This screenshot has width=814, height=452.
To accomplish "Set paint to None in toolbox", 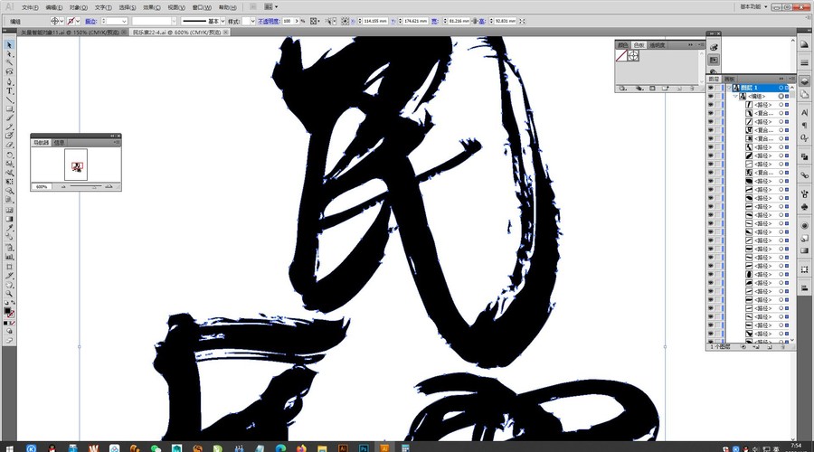I will tap(13, 324).
